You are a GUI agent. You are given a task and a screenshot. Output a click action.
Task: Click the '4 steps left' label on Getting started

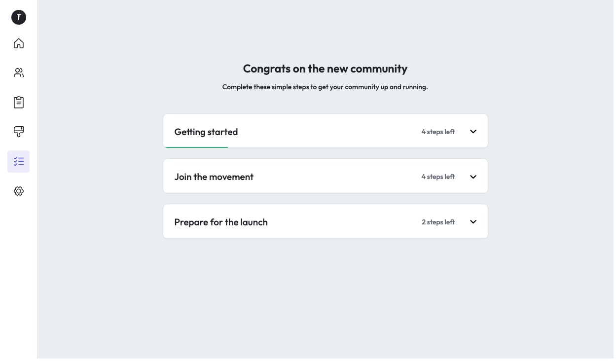pos(438,132)
